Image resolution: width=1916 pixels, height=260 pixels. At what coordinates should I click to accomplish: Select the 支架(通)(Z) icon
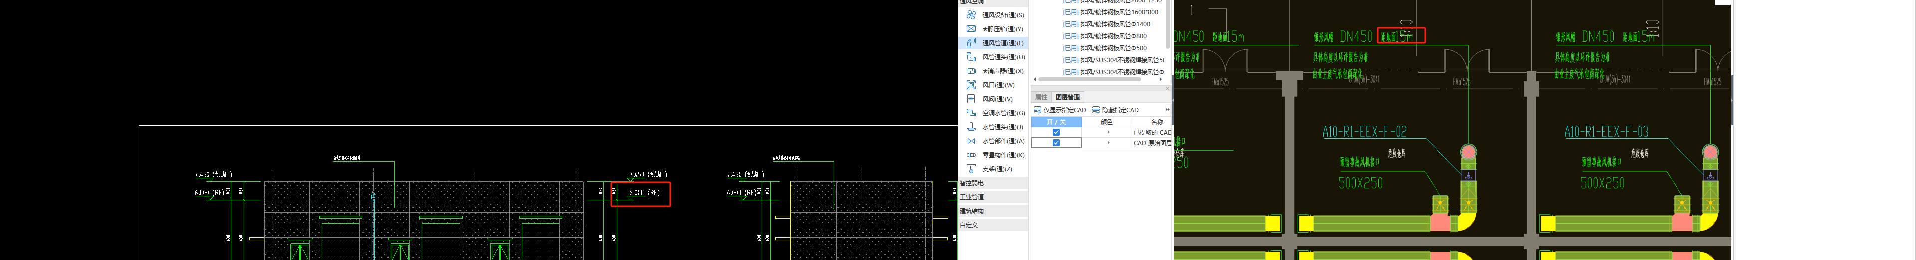coord(971,169)
